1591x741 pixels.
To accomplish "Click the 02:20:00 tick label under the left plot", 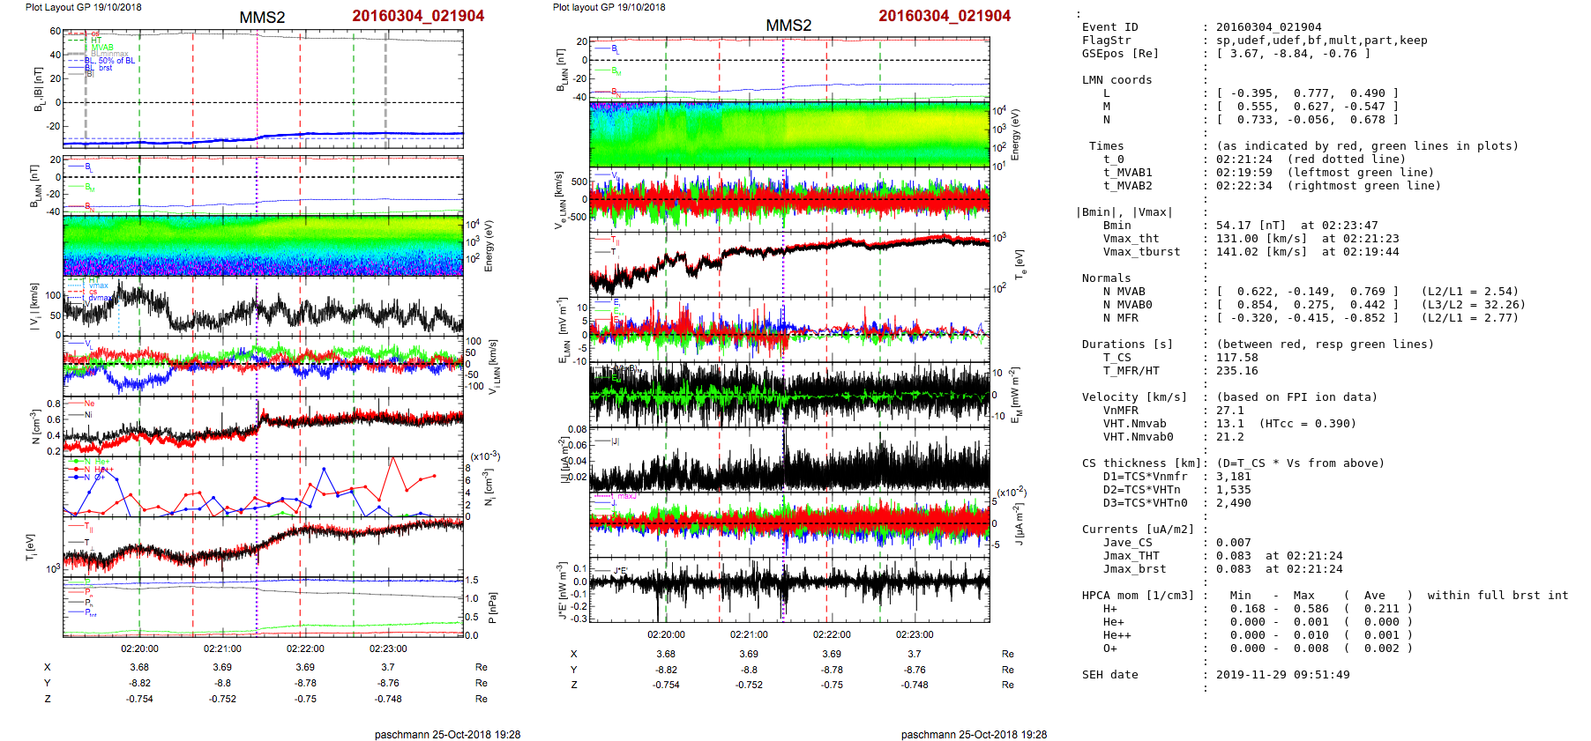I will pyautogui.click(x=139, y=648).
